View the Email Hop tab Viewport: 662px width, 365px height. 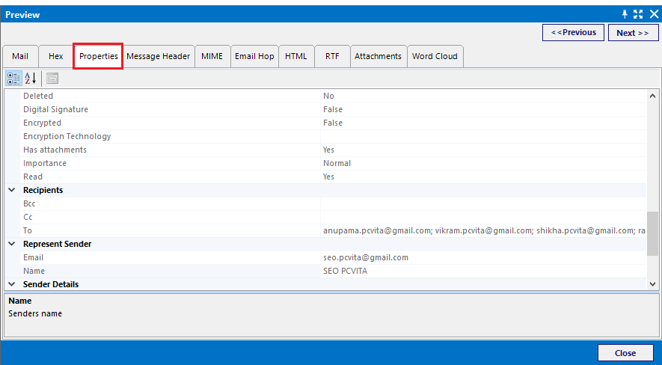click(254, 56)
